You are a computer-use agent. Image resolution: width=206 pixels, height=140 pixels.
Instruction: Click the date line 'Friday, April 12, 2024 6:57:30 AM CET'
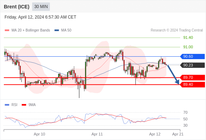[x=41, y=17]
